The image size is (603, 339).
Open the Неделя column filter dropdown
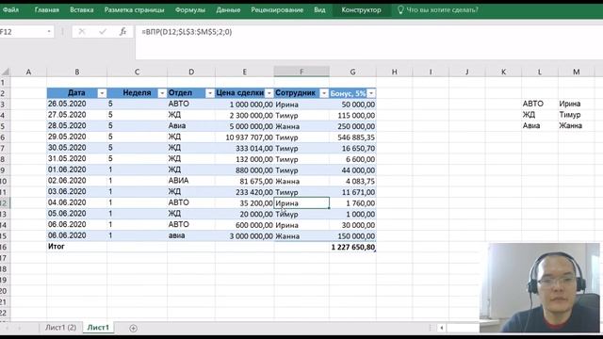(162, 93)
